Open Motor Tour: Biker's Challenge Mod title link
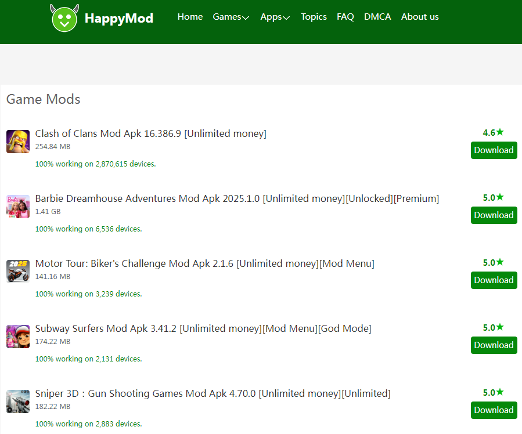Image resolution: width=522 pixels, height=434 pixels. [x=205, y=263]
